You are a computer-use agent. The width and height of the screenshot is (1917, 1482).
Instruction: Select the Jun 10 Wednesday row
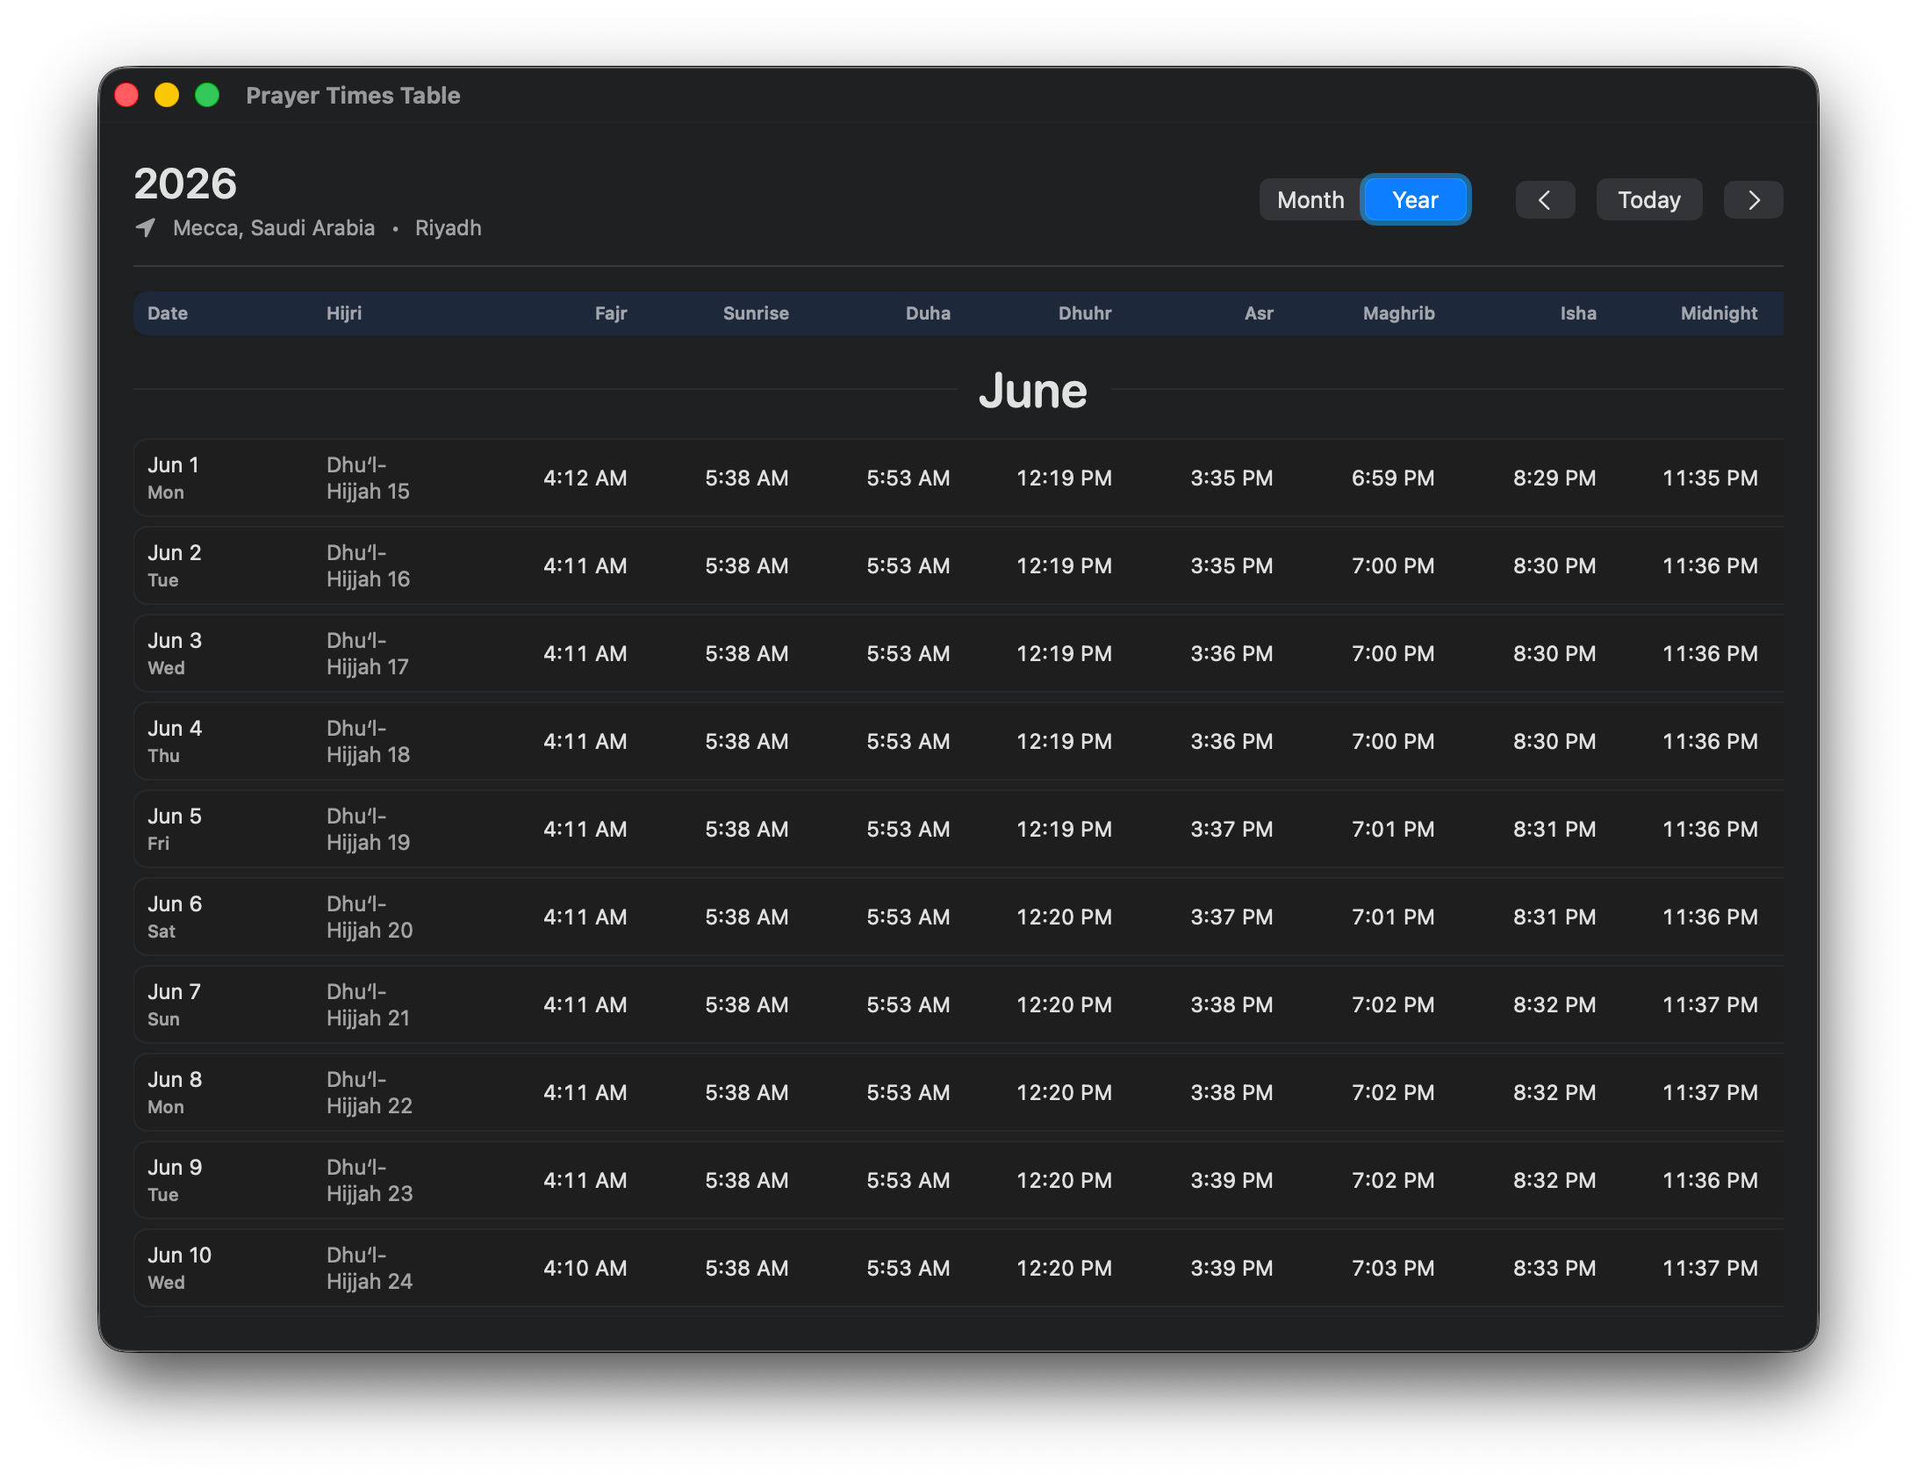tap(958, 1268)
